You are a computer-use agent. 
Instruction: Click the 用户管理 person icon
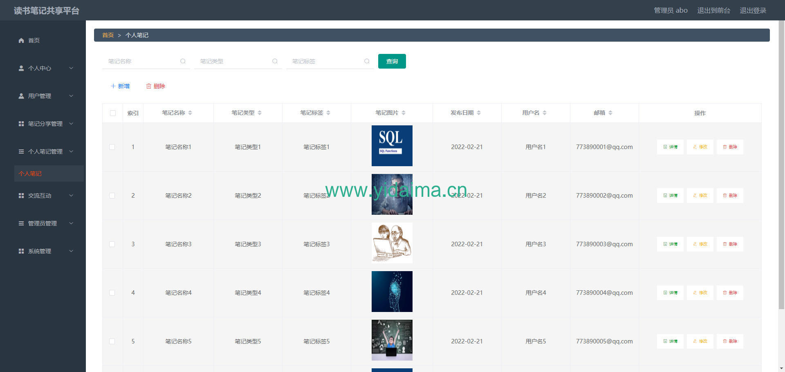(21, 96)
